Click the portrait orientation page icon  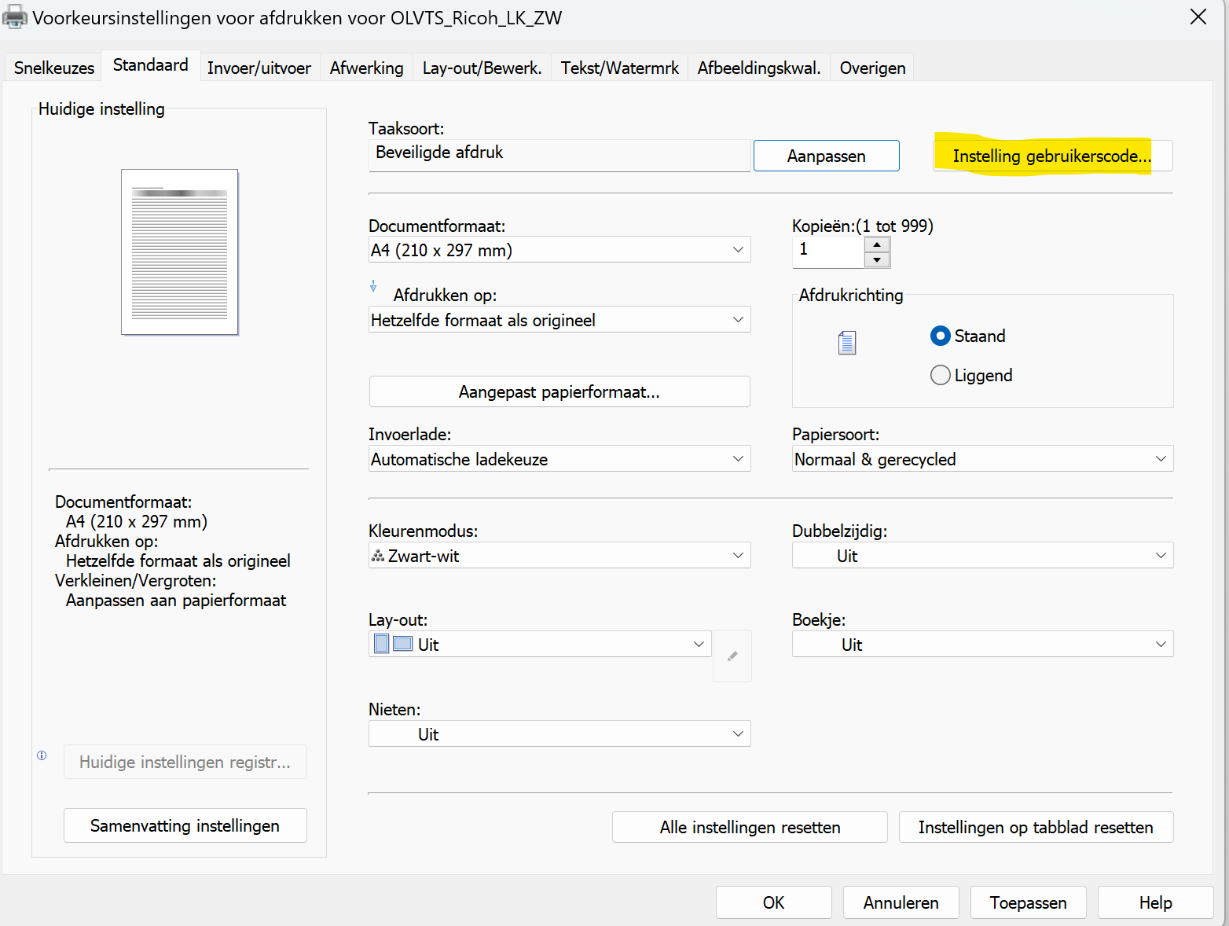point(846,343)
